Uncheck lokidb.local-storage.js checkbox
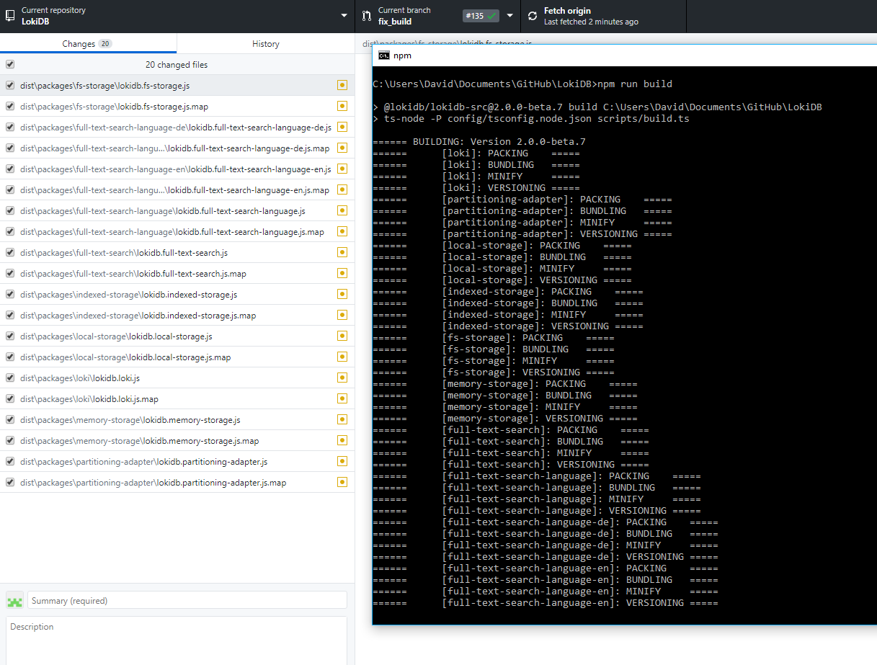 tap(10, 336)
